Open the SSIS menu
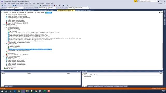166x93 pixels. point(30,3)
